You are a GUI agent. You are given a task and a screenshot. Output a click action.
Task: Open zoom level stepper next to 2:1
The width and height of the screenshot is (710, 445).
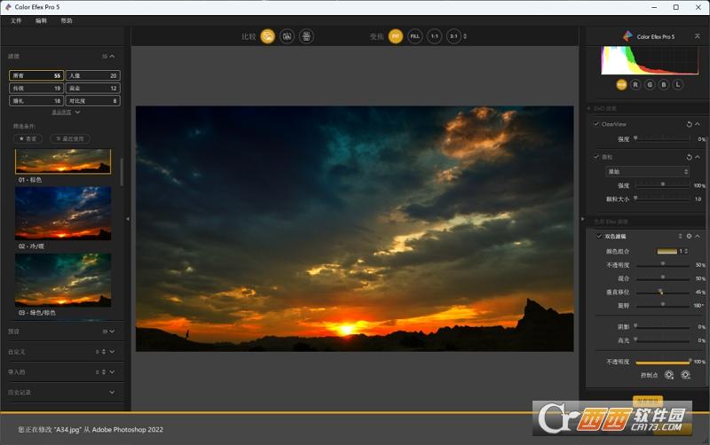click(x=465, y=36)
